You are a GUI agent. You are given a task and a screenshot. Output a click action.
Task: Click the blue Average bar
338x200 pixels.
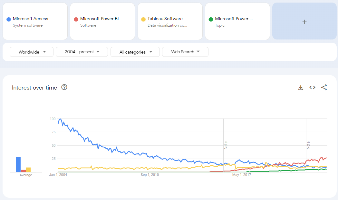click(x=18, y=164)
